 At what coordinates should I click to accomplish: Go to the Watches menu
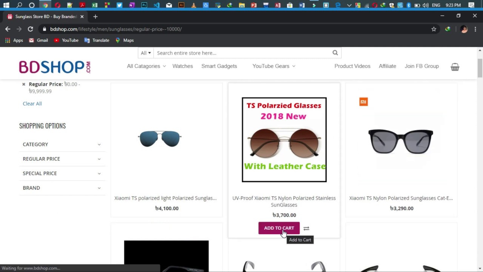point(183,66)
